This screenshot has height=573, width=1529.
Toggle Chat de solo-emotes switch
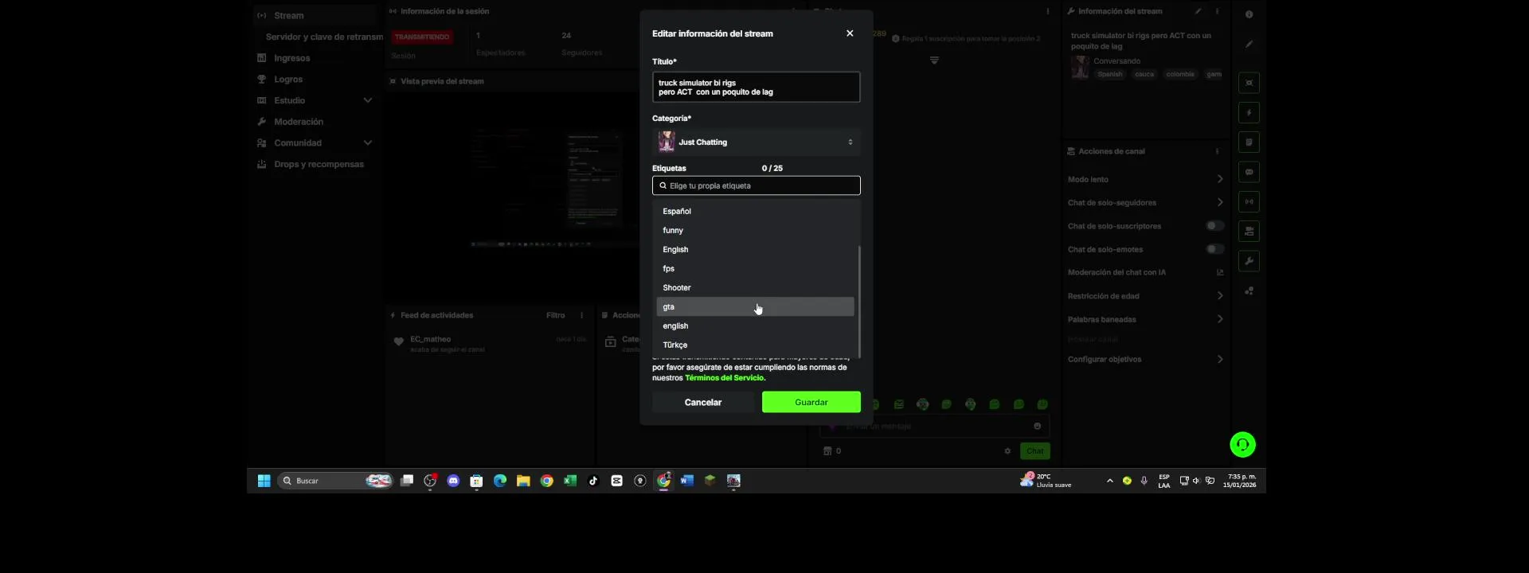click(1214, 249)
